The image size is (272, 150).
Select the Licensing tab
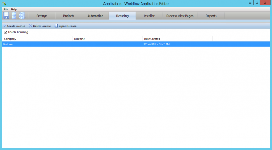[122, 16]
